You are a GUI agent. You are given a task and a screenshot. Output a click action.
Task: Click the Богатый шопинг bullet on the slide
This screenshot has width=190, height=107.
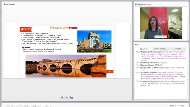click(47, 43)
